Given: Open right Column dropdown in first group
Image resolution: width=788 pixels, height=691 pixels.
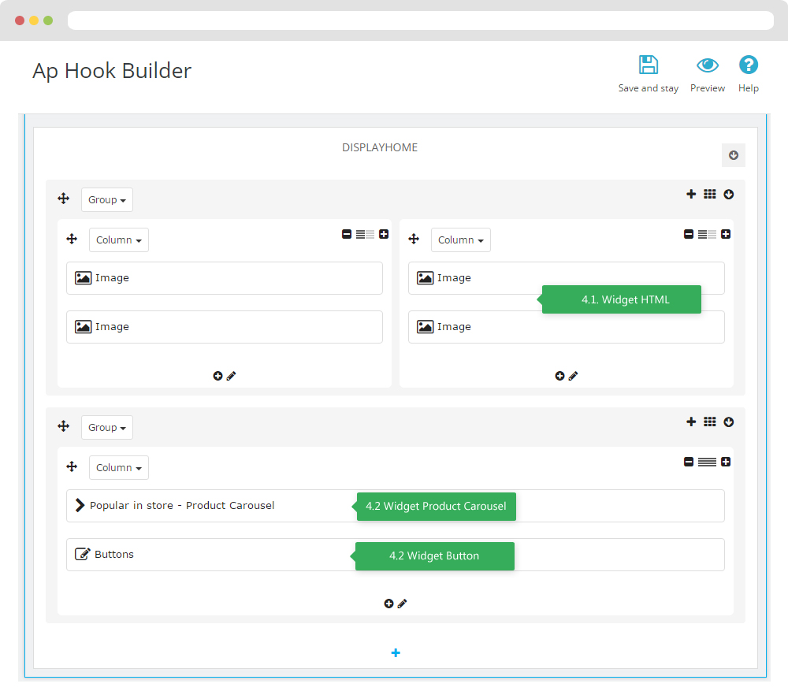Looking at the screenshot, I should click(x=460, y=240).
